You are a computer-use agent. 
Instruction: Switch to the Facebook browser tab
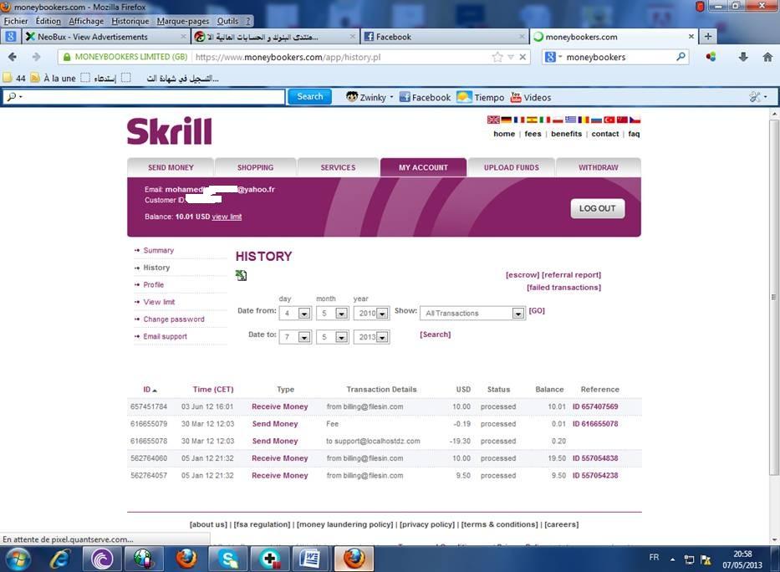click(444, 37)
